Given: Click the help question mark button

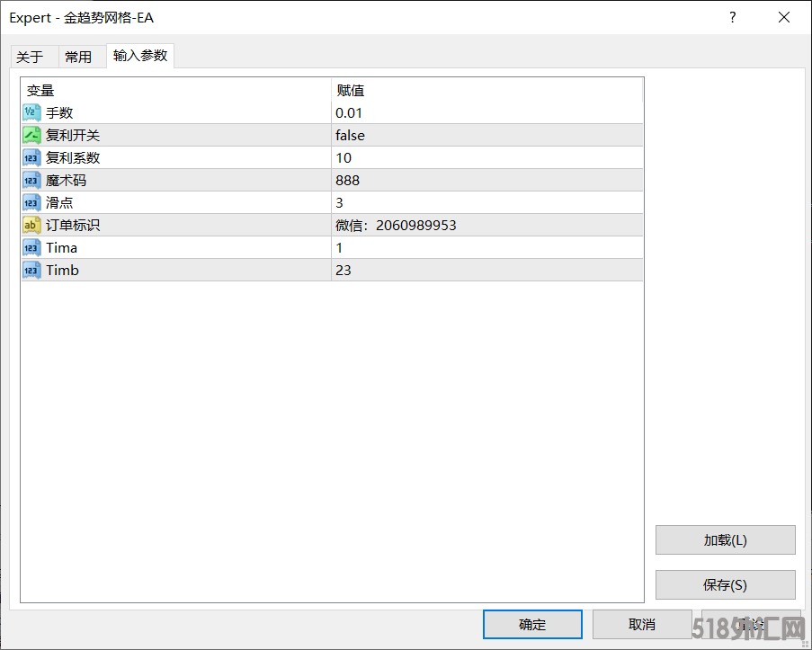Looking at the screenshot, I should point(732,18).
